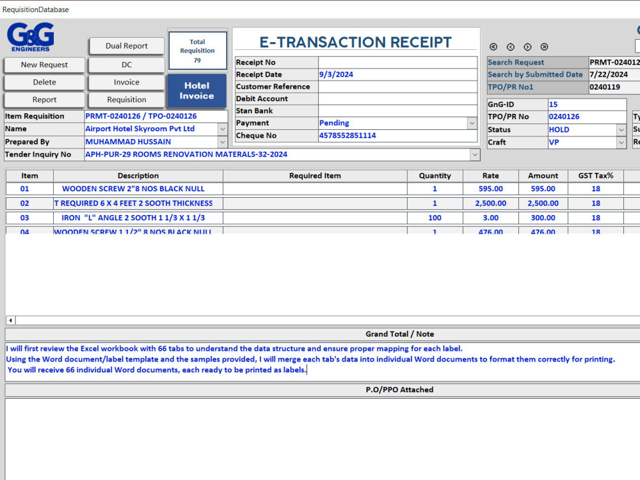
Task: Select item 03 IRON "L" ANGLE description
Action: pos(138,218)
